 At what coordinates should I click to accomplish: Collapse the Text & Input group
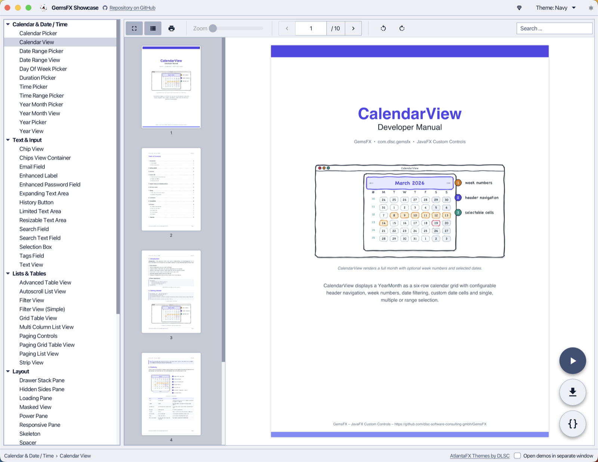(8, 140)
